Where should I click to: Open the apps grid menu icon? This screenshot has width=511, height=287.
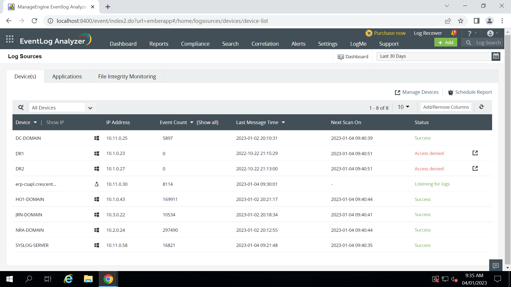pos(10,39)
